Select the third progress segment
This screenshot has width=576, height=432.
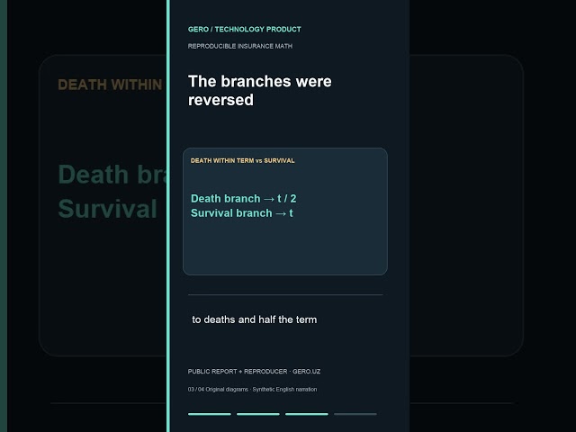(x=307, y=414)
